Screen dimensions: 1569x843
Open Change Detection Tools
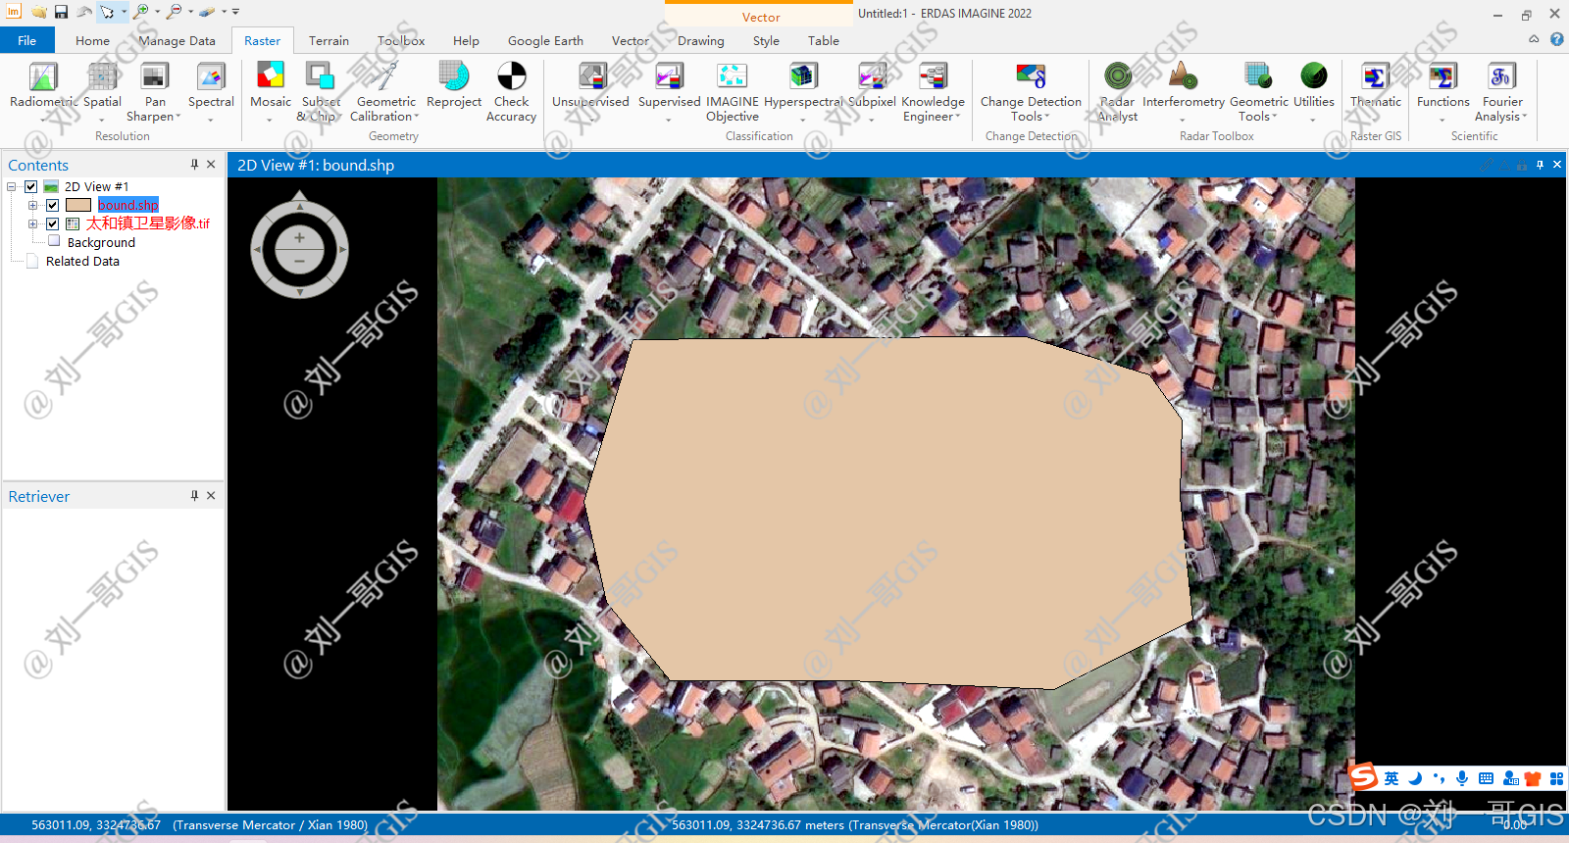pos(1031,90)
